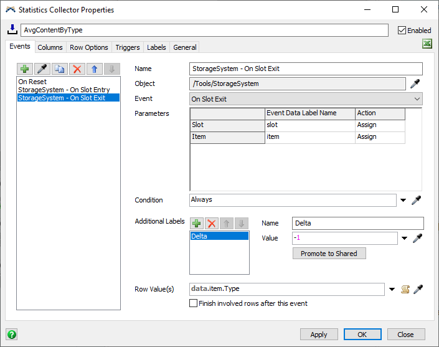Switch to the Columns tab
439x347 pixels.
tap(50, 47)
